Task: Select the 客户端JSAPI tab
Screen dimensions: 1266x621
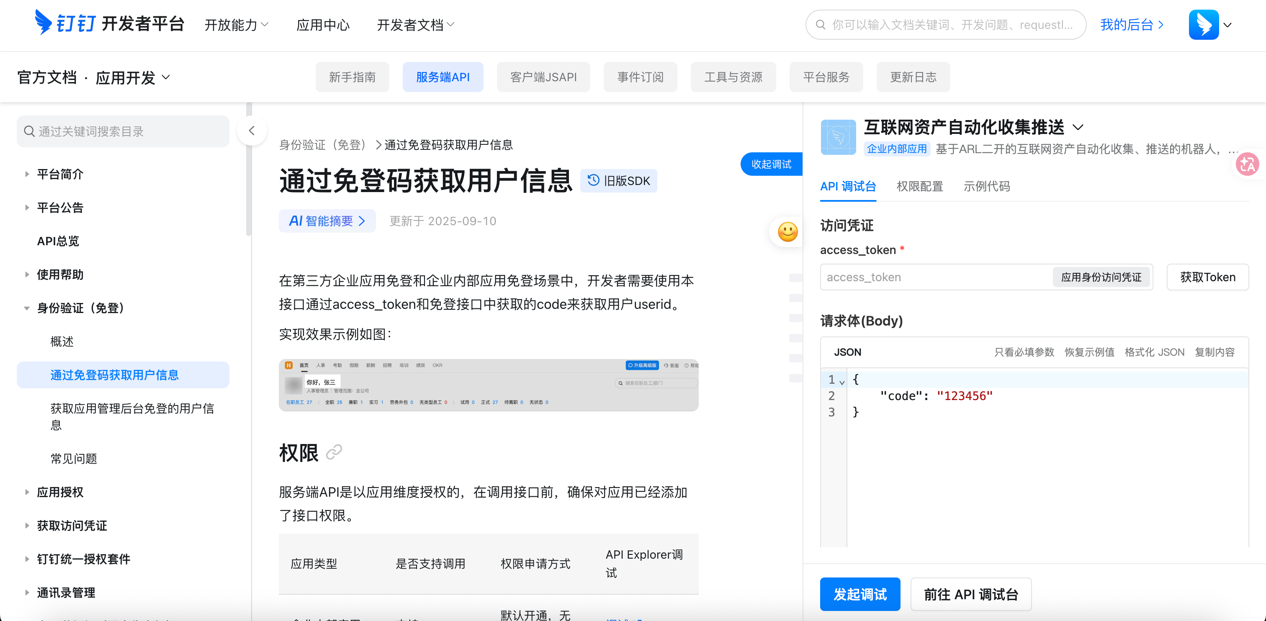Action: point(543,77)
